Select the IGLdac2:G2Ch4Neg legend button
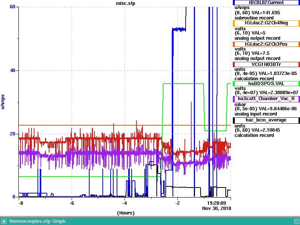300x225 pixels. coord(266,23)
